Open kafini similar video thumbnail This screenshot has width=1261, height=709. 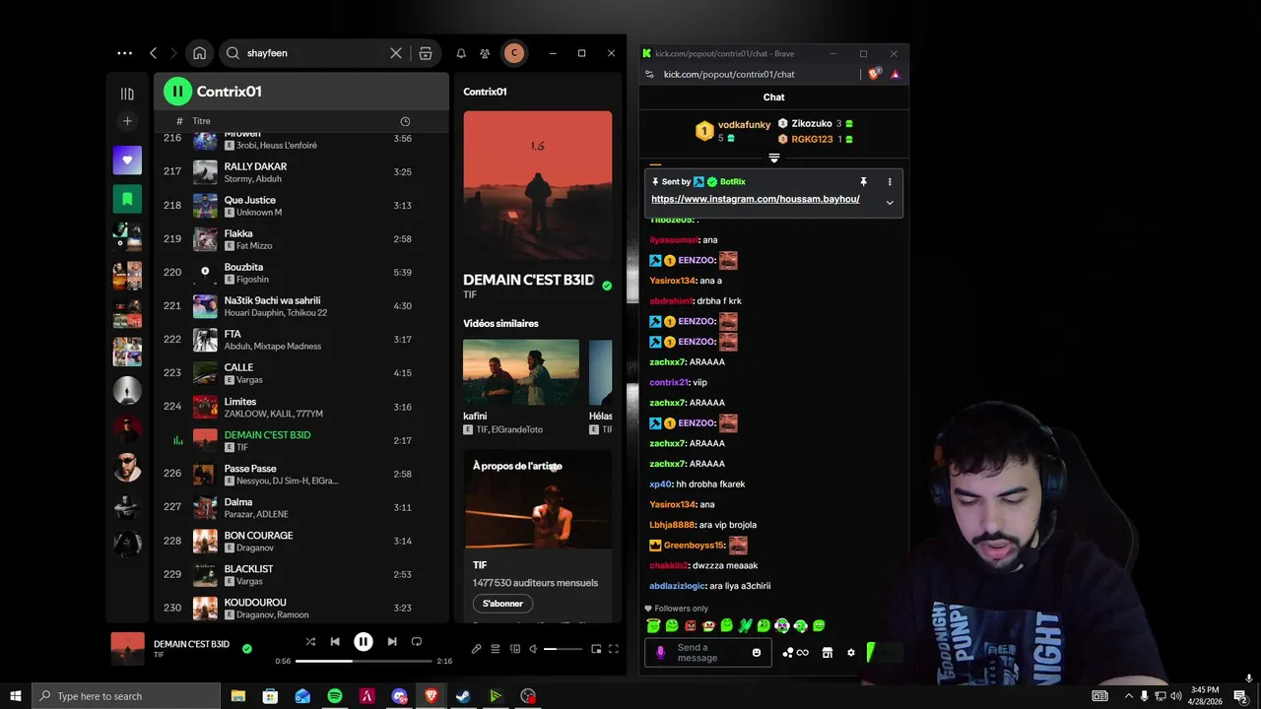coord(521,372)
